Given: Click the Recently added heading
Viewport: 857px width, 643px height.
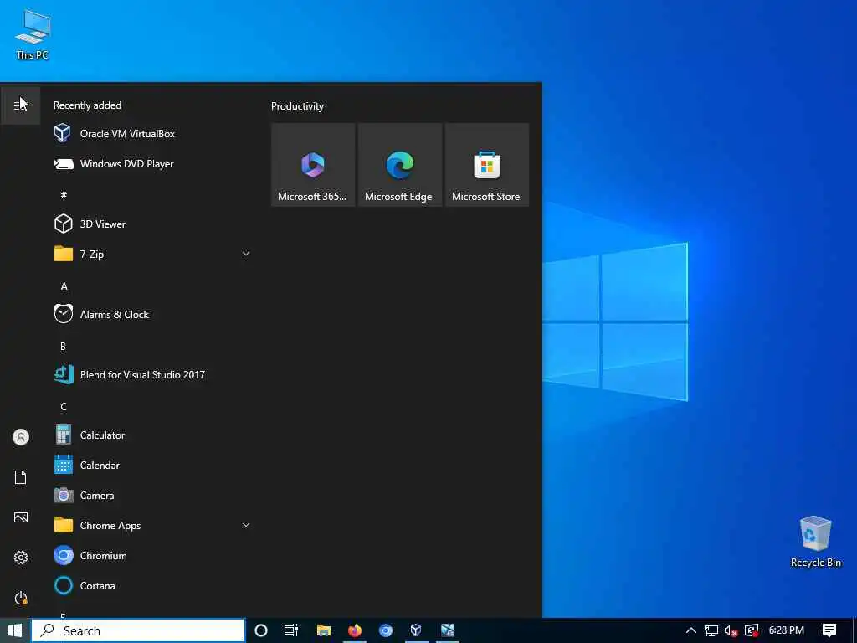Looking at the screenshot, I should (87, 105).
